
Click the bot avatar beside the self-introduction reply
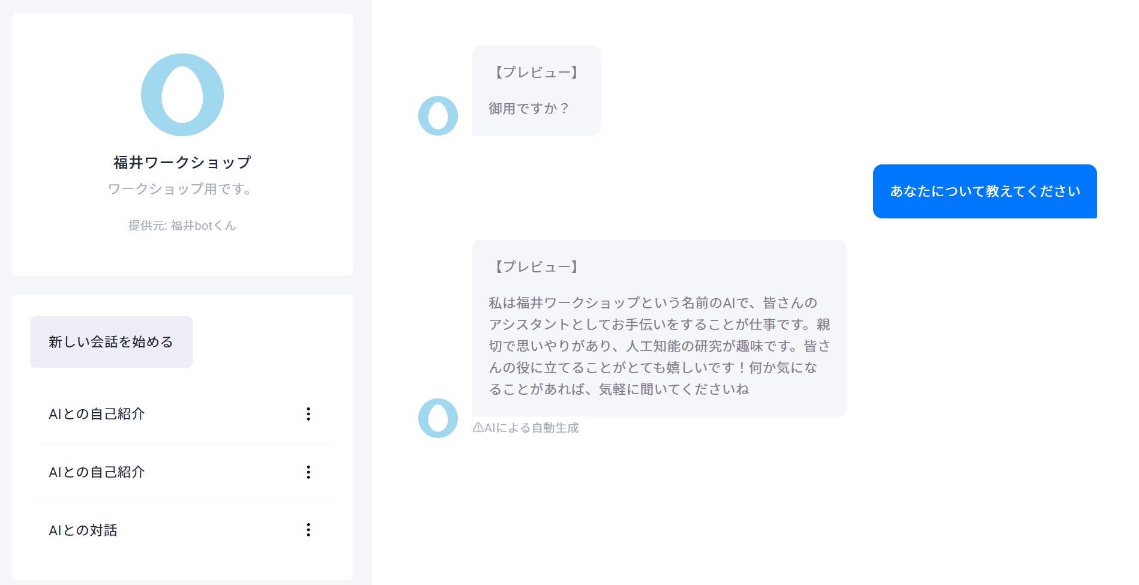(x=438, y=418)
